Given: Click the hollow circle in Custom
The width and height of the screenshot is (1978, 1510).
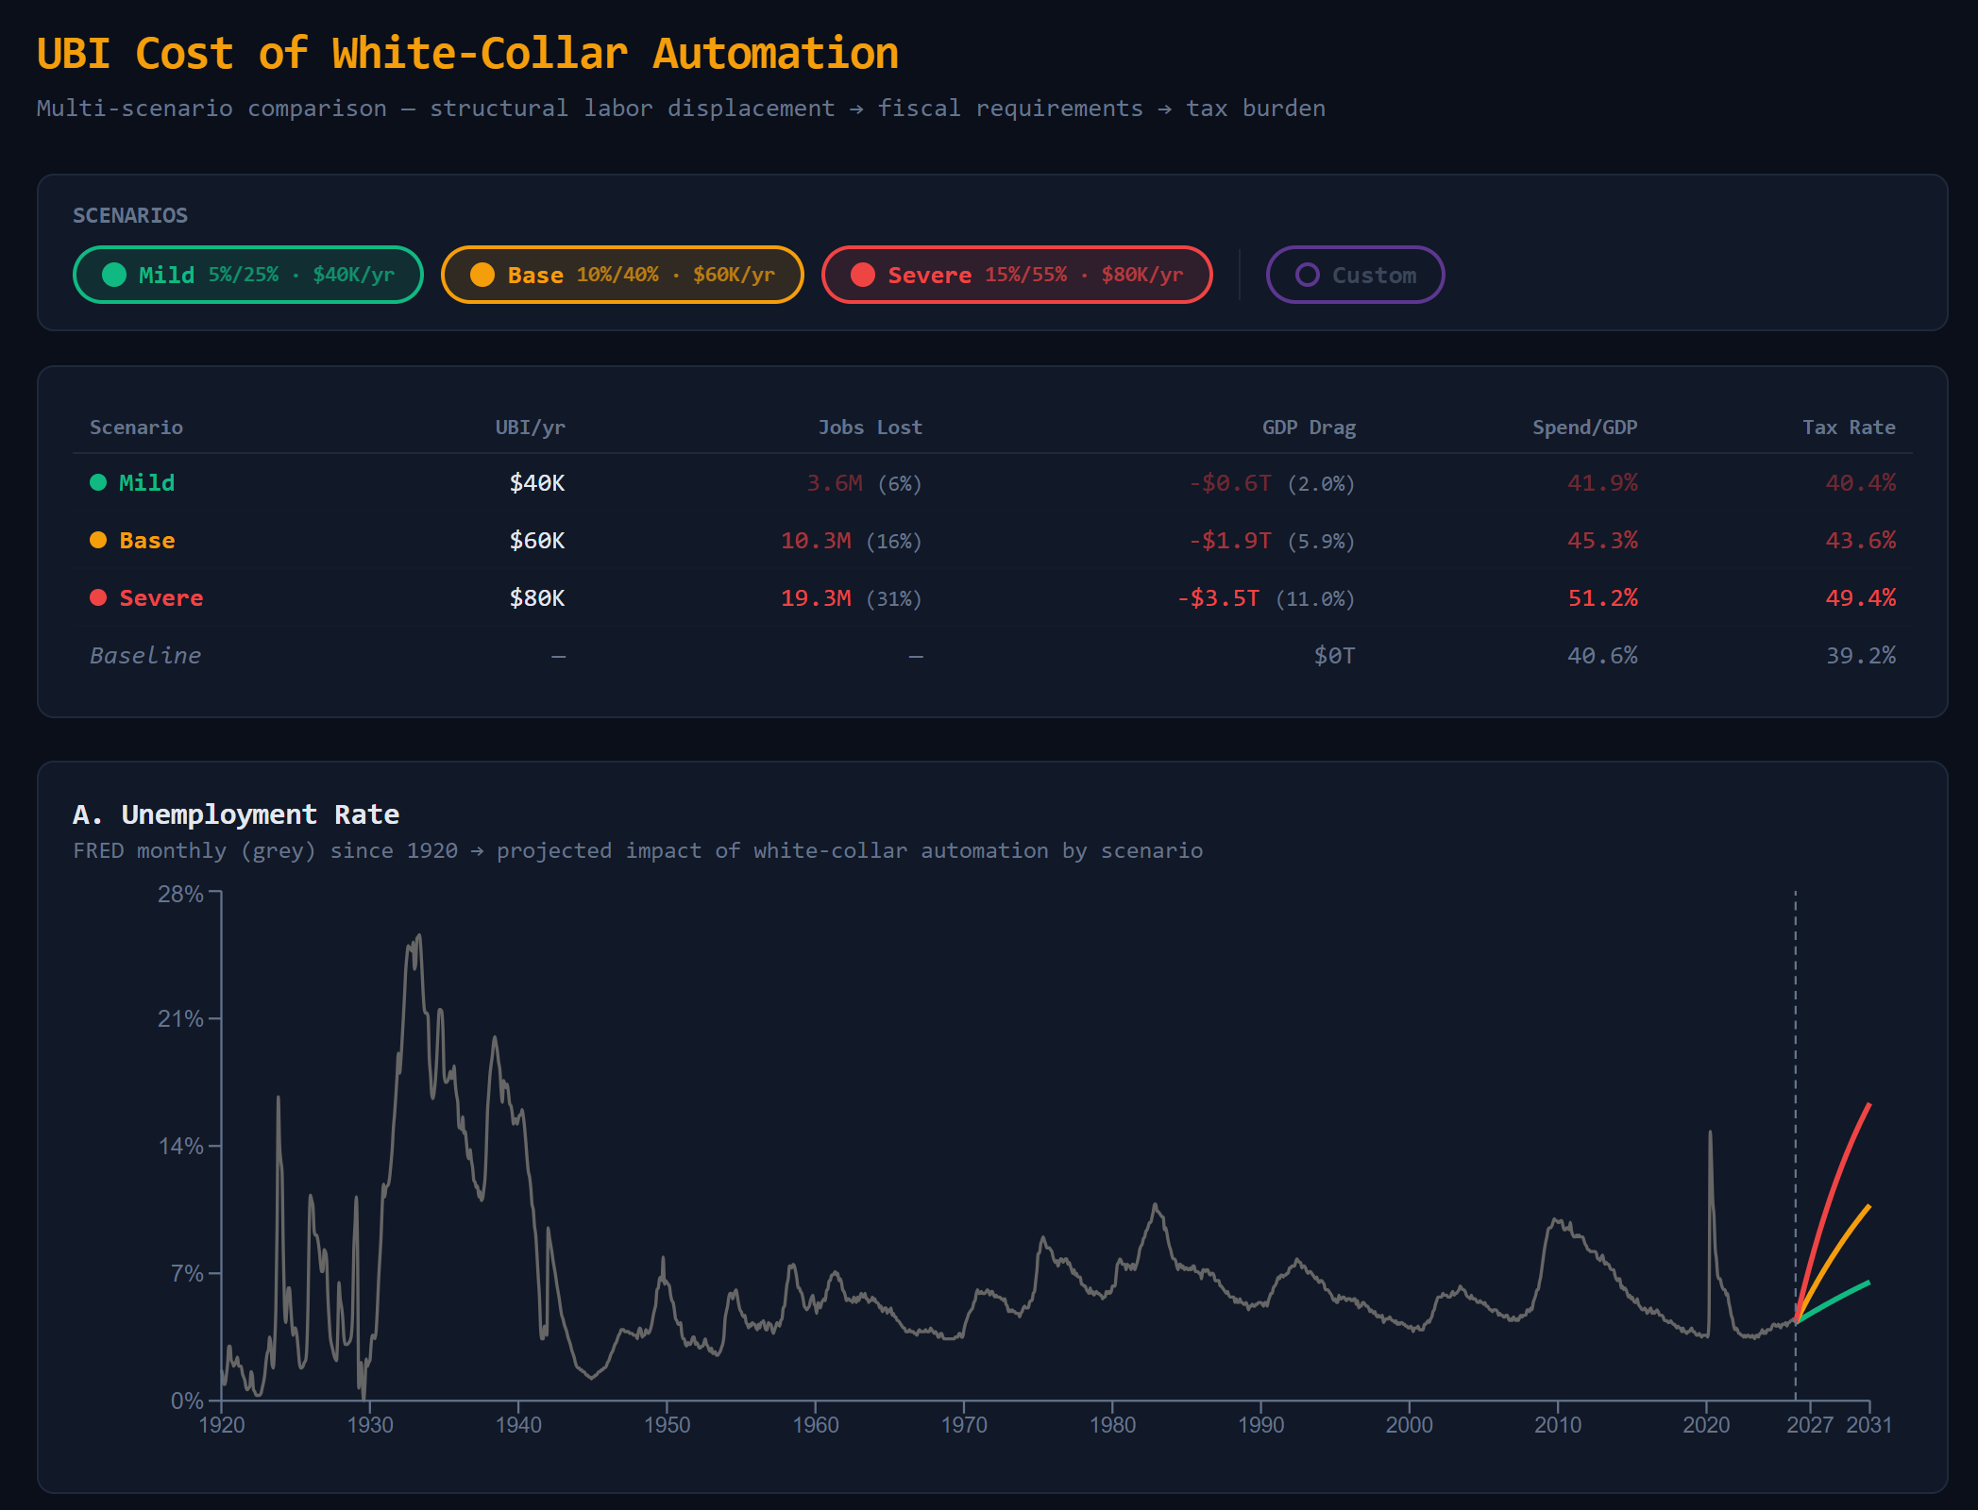Looking at the screenshot, I should pyautogui.click(x=1307, y=275).
